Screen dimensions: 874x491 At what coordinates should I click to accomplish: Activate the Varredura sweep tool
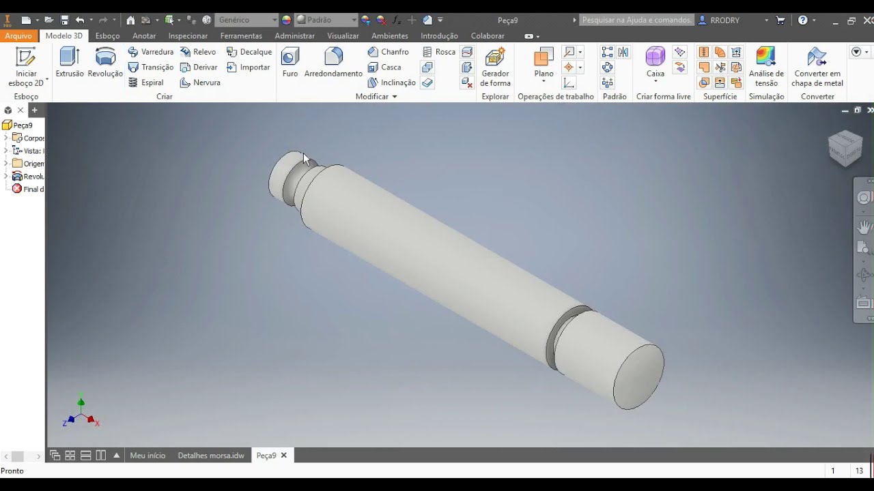pyautogui.click(x=151, y=52)
